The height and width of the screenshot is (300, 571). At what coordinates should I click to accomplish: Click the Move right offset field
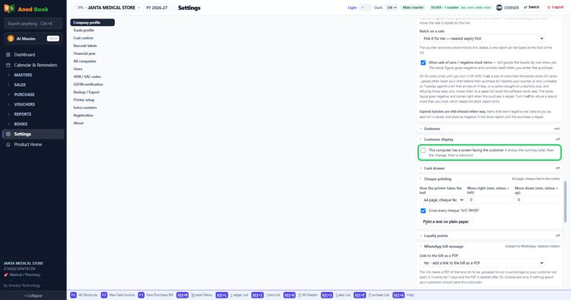point(489,200)
